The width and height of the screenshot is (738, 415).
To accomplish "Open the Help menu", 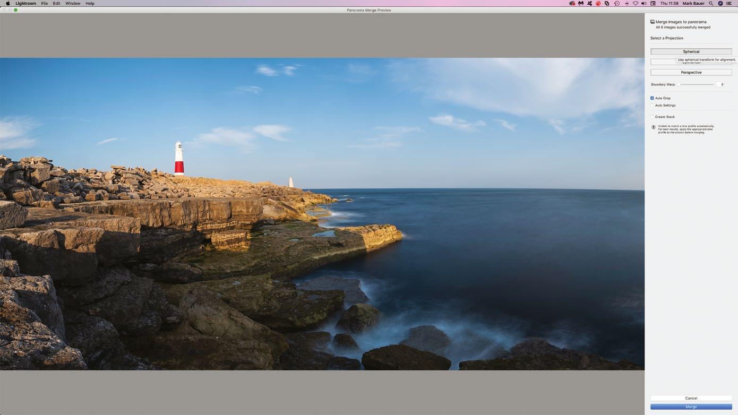I will pyautogui.click(x=90, y=3).
